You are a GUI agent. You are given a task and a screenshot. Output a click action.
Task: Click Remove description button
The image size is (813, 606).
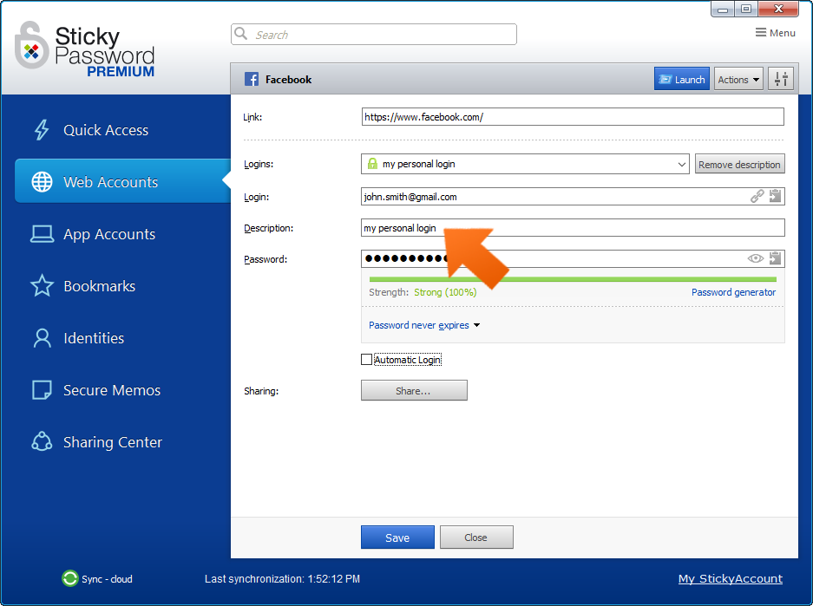pyautogui.click(x=739, y=164)
